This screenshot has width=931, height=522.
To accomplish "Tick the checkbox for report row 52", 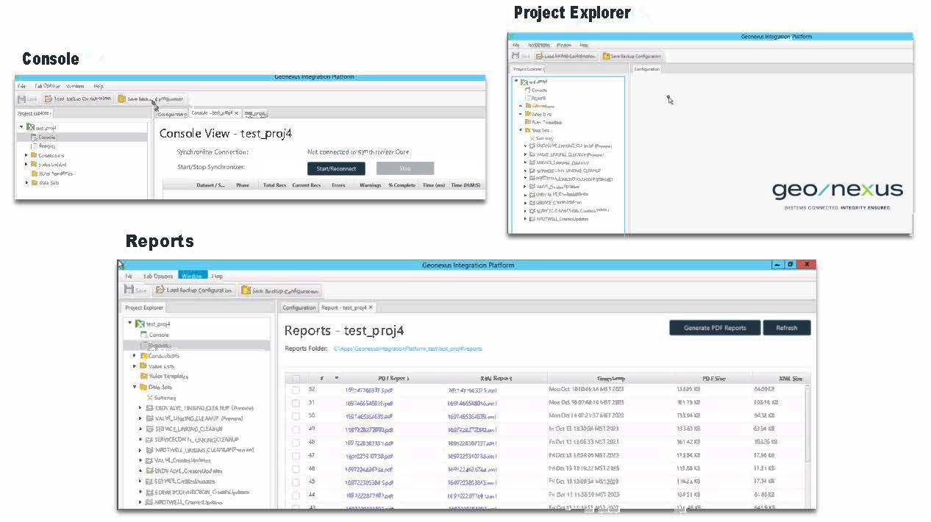I will [x=296, y=390].
